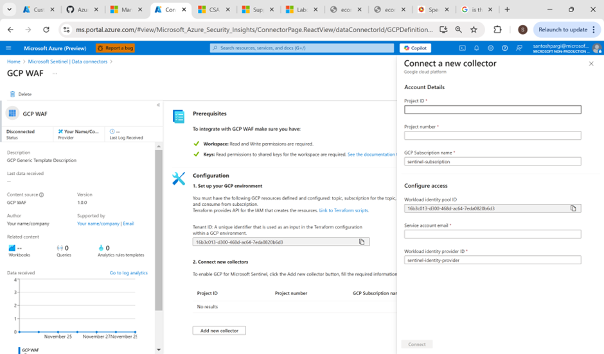Copy the Workload identity pool ID

(573, 208)
